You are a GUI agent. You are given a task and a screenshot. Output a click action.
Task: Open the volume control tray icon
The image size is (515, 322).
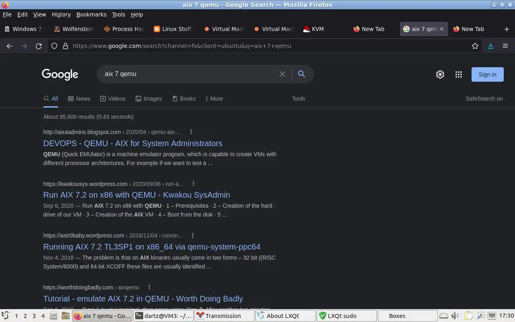pyautogui.click(x=455, y=316)
